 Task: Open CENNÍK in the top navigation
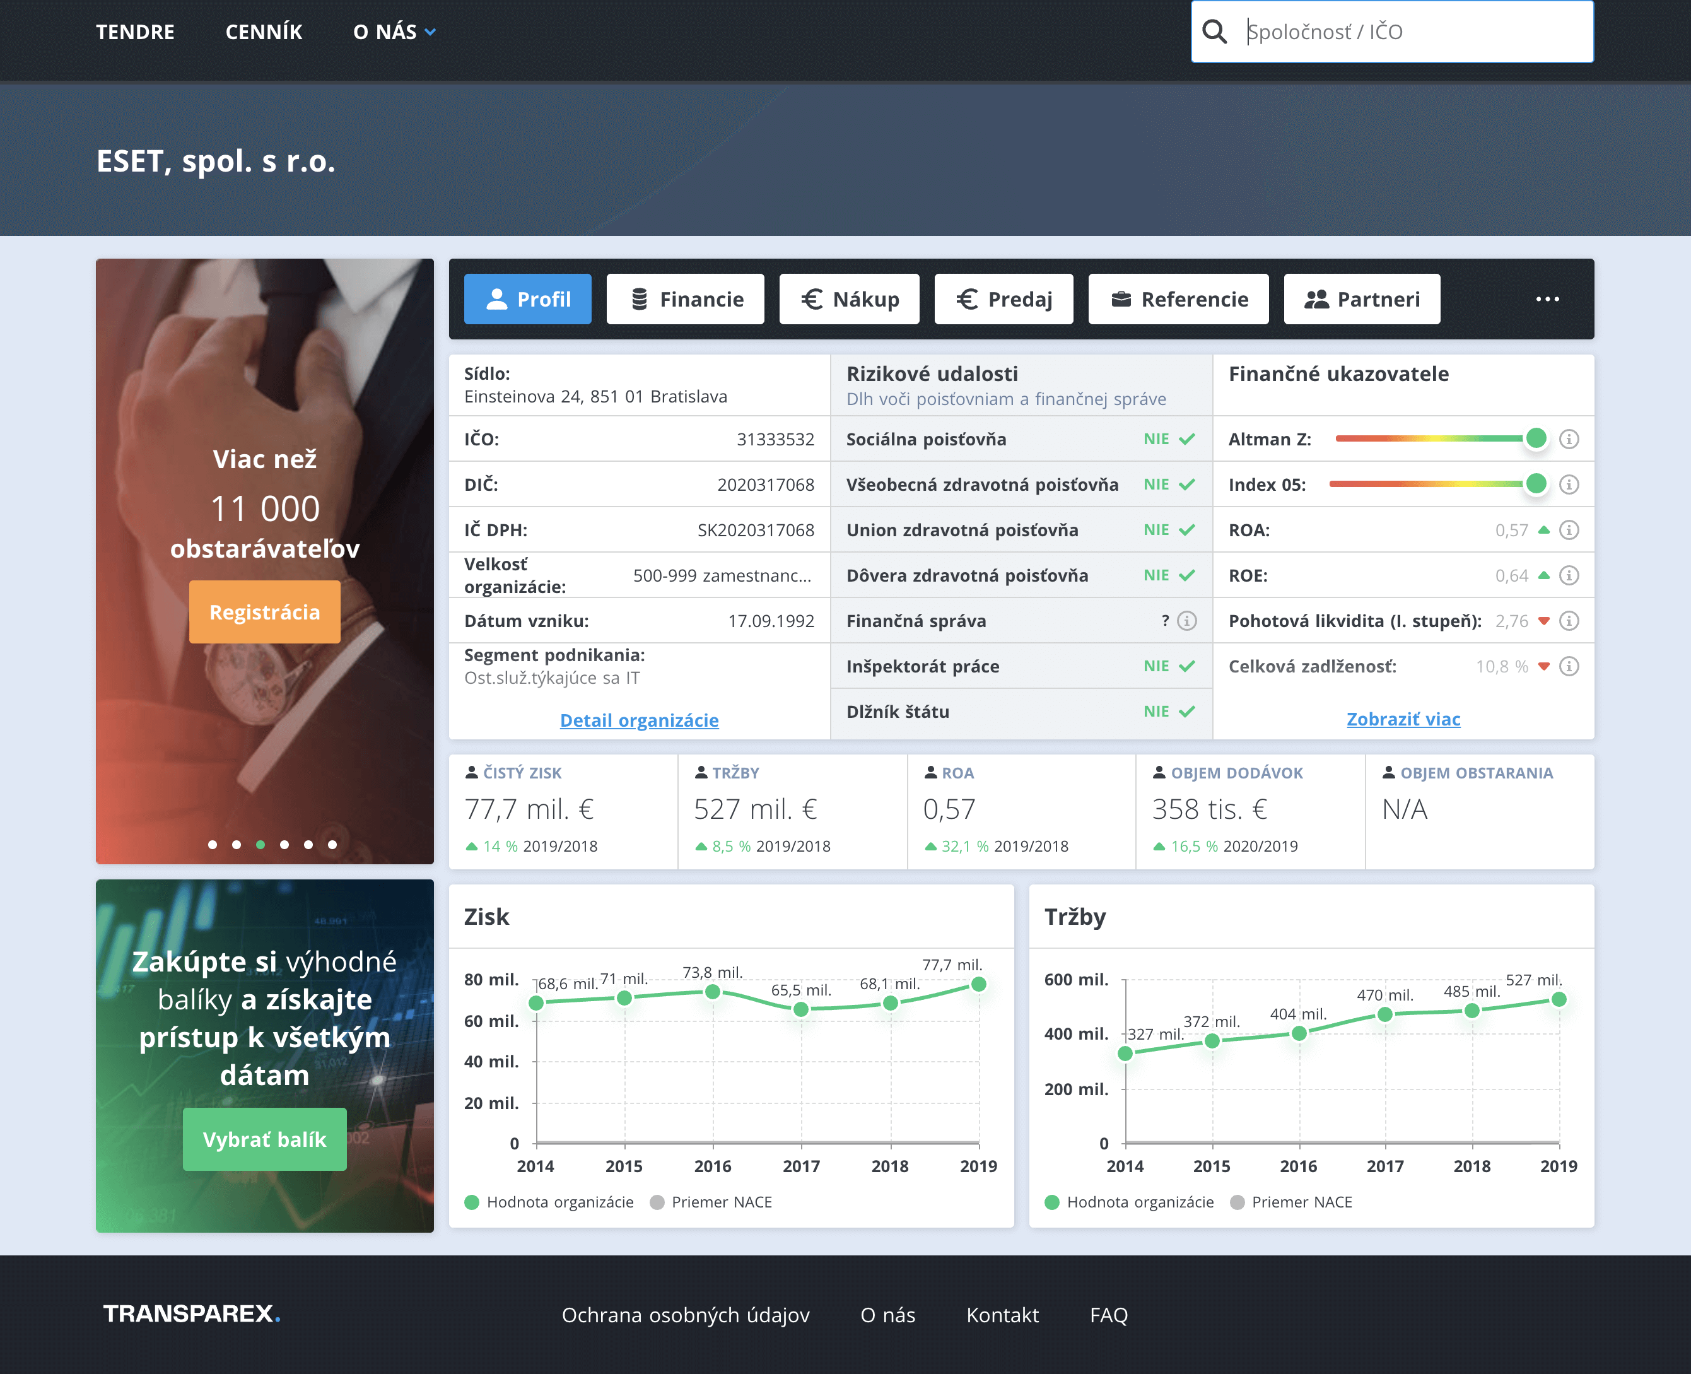coord(264,32)
